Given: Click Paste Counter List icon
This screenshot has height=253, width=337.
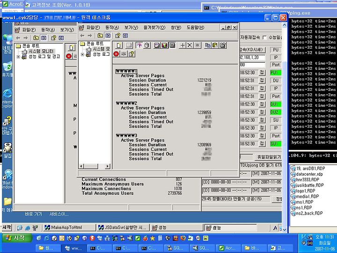Looking at the screenshot, I should (215, 45).
